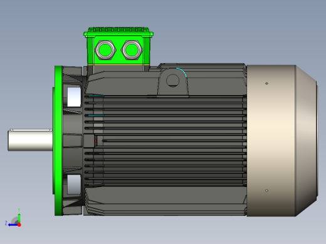The width and height of the screenshot is (326, 244).
Task: Select the motor output shaft
Action: [x=30, y=140]
